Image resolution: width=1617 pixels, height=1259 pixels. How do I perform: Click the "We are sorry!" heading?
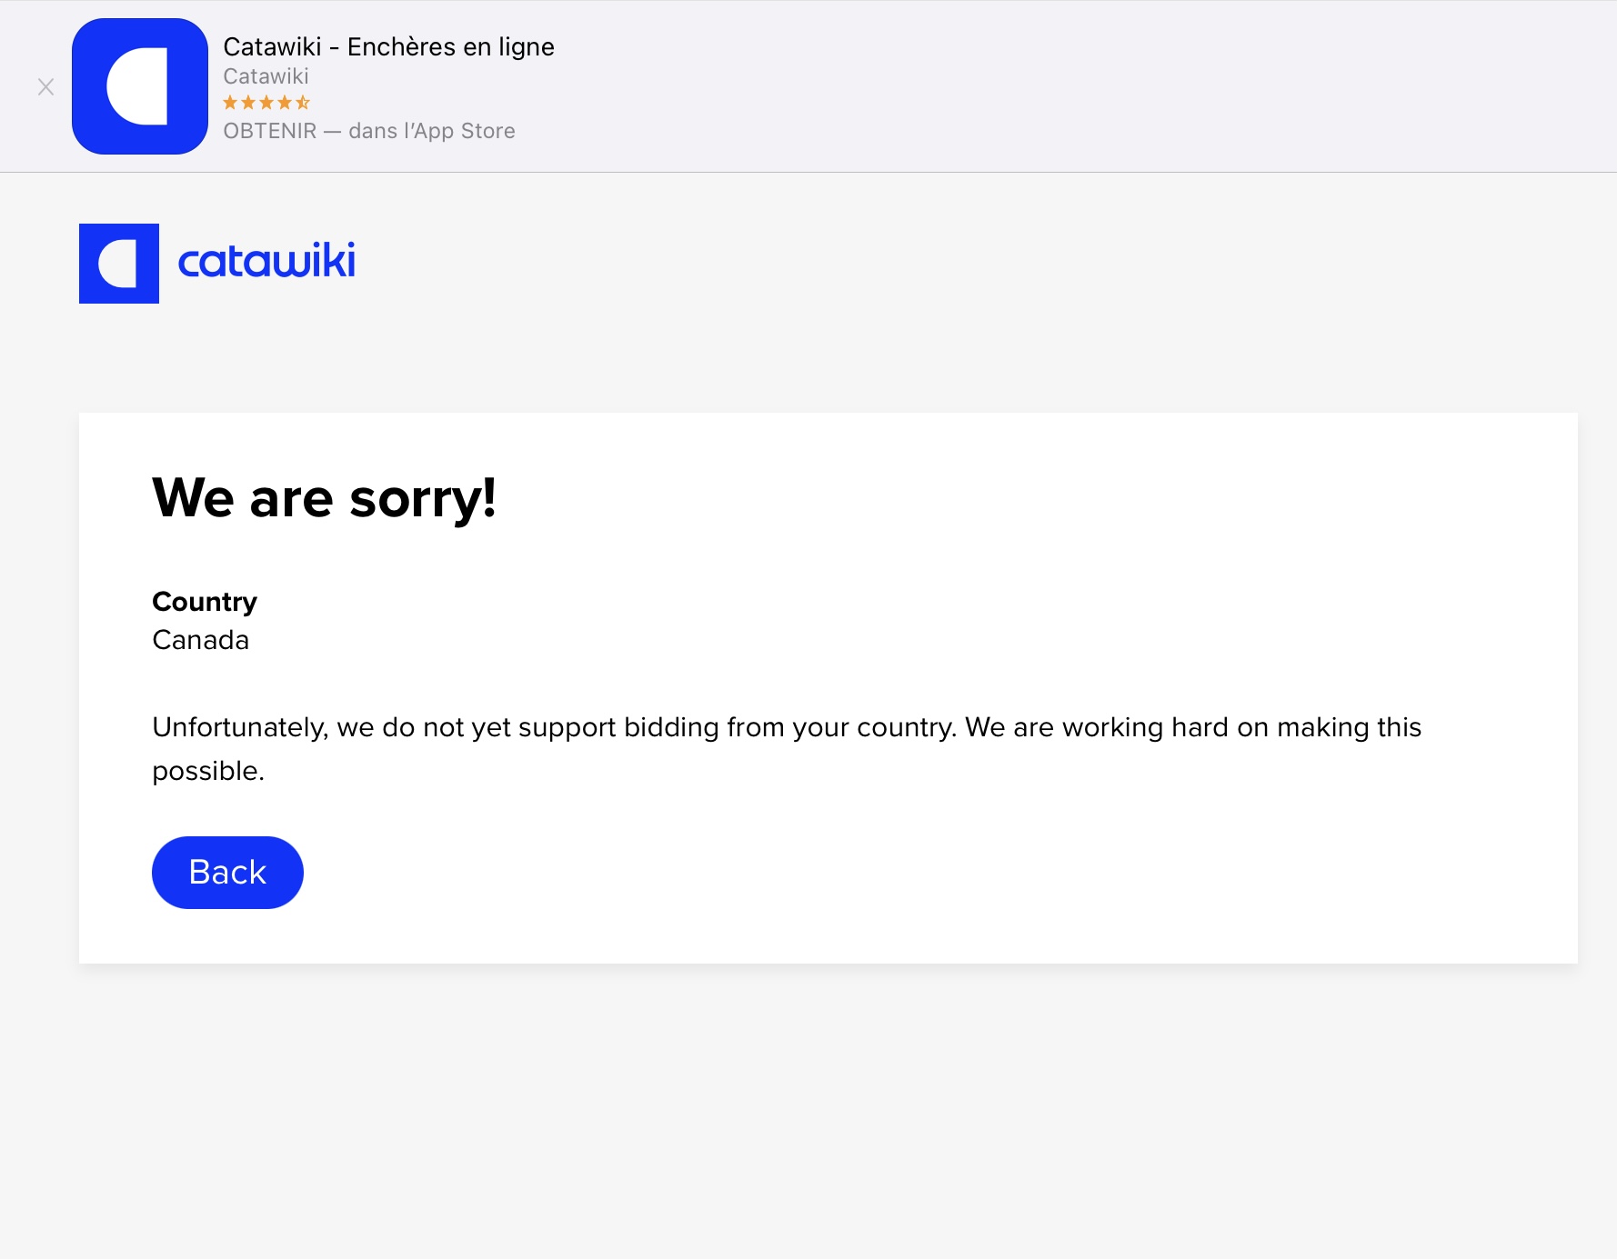[x=324, y=498]
